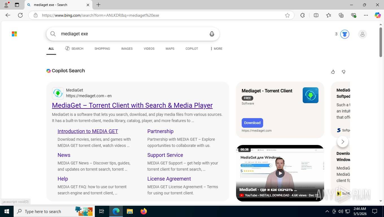This screenshot has height=217, width=384.
Task: Open Task View on the taskbar
Action: pyautogui.click(x=102, y=211)
